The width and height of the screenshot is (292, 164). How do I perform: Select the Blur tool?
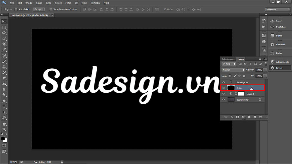(x=4, y=89)
